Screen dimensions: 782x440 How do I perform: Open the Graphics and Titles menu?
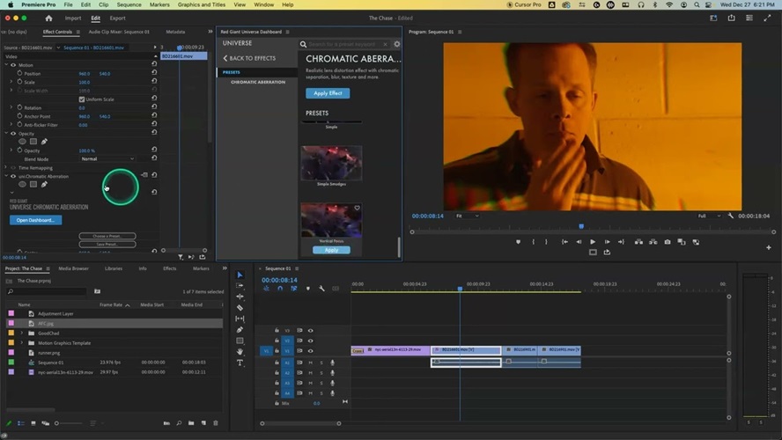(202, 4)
